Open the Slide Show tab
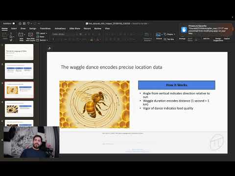235x176 pixels. 75,28
